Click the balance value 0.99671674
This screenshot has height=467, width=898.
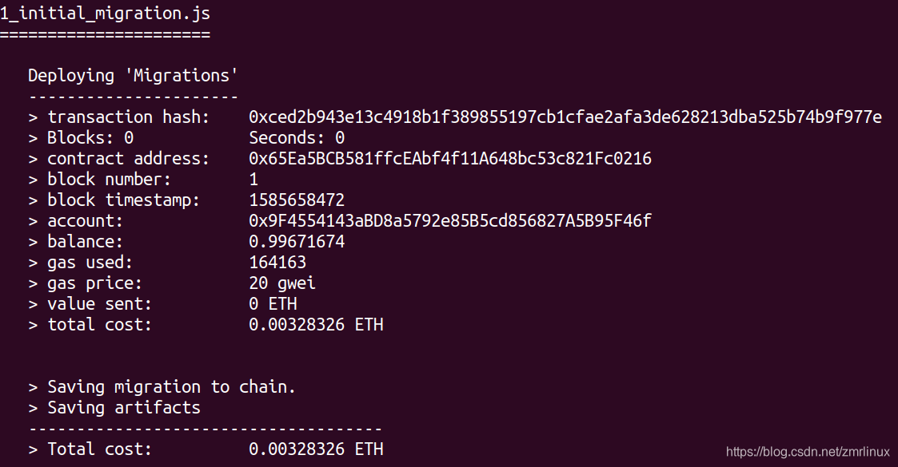pos(297,241)
